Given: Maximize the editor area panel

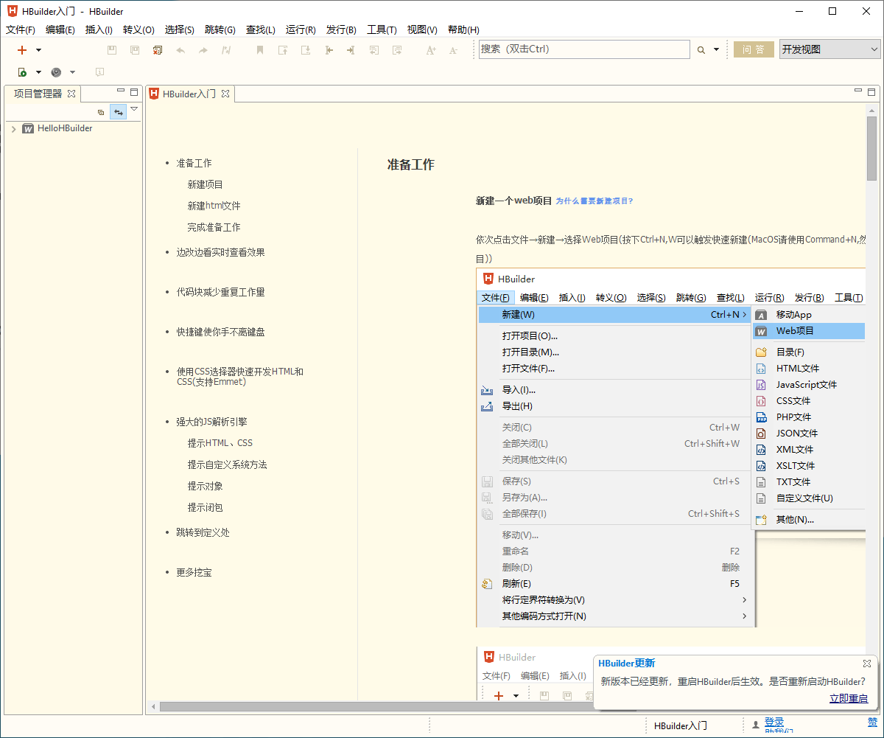Looking at the screenshot, I should (x=871, y=91).
